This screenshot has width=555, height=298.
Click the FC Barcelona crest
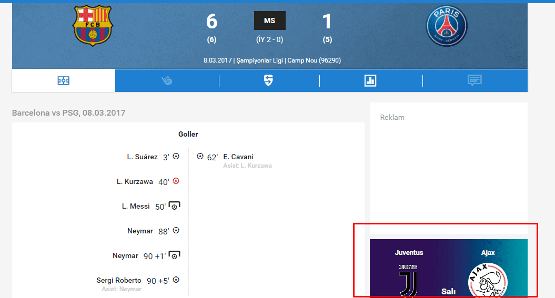tap(93, 25)
